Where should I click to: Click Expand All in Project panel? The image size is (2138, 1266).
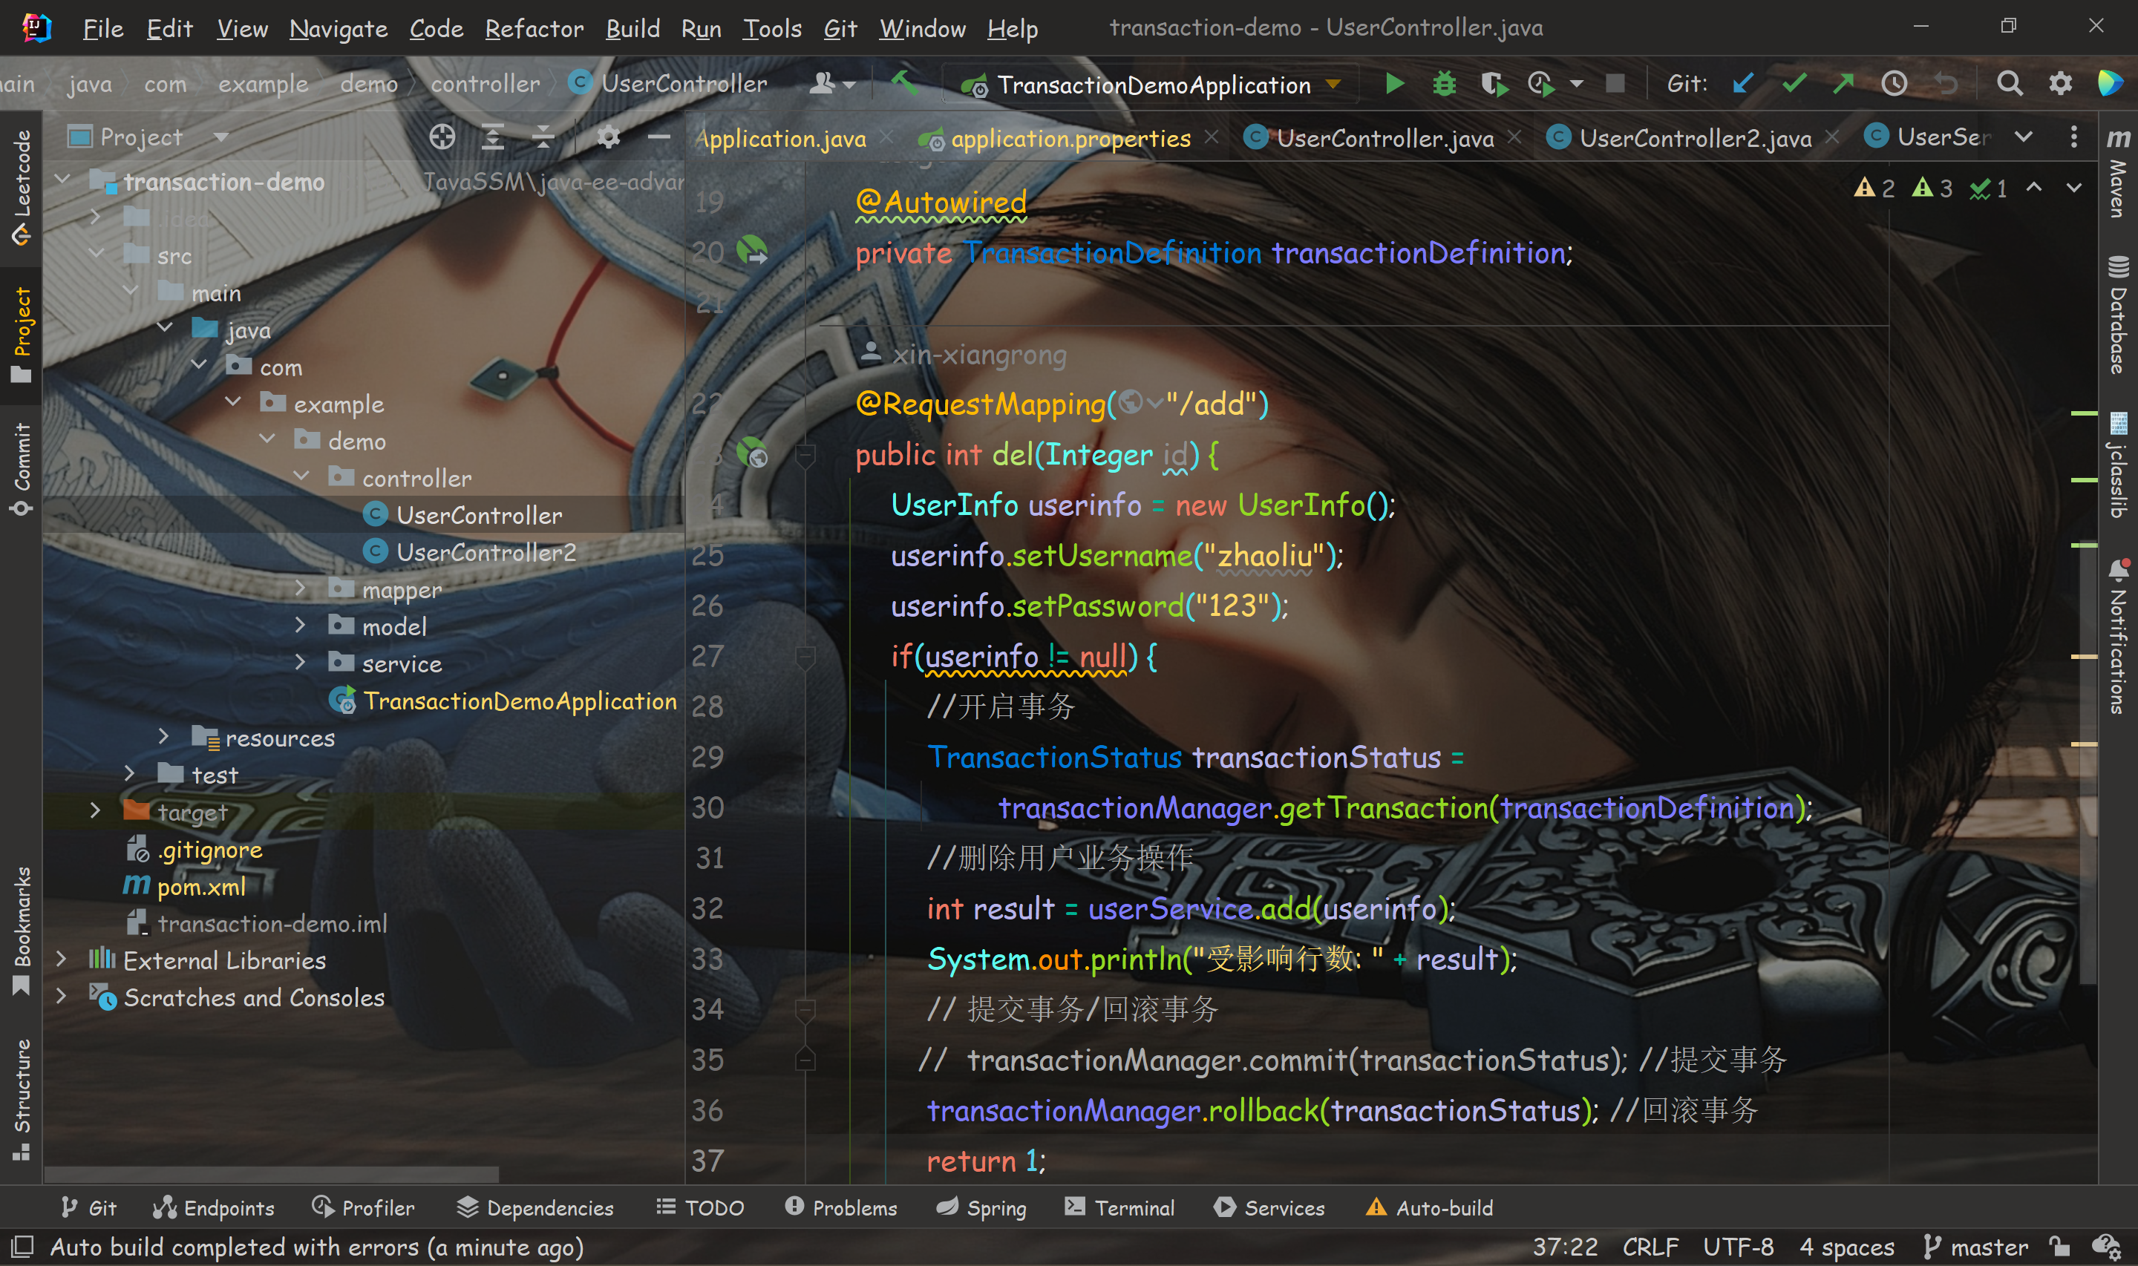point(492,137)
